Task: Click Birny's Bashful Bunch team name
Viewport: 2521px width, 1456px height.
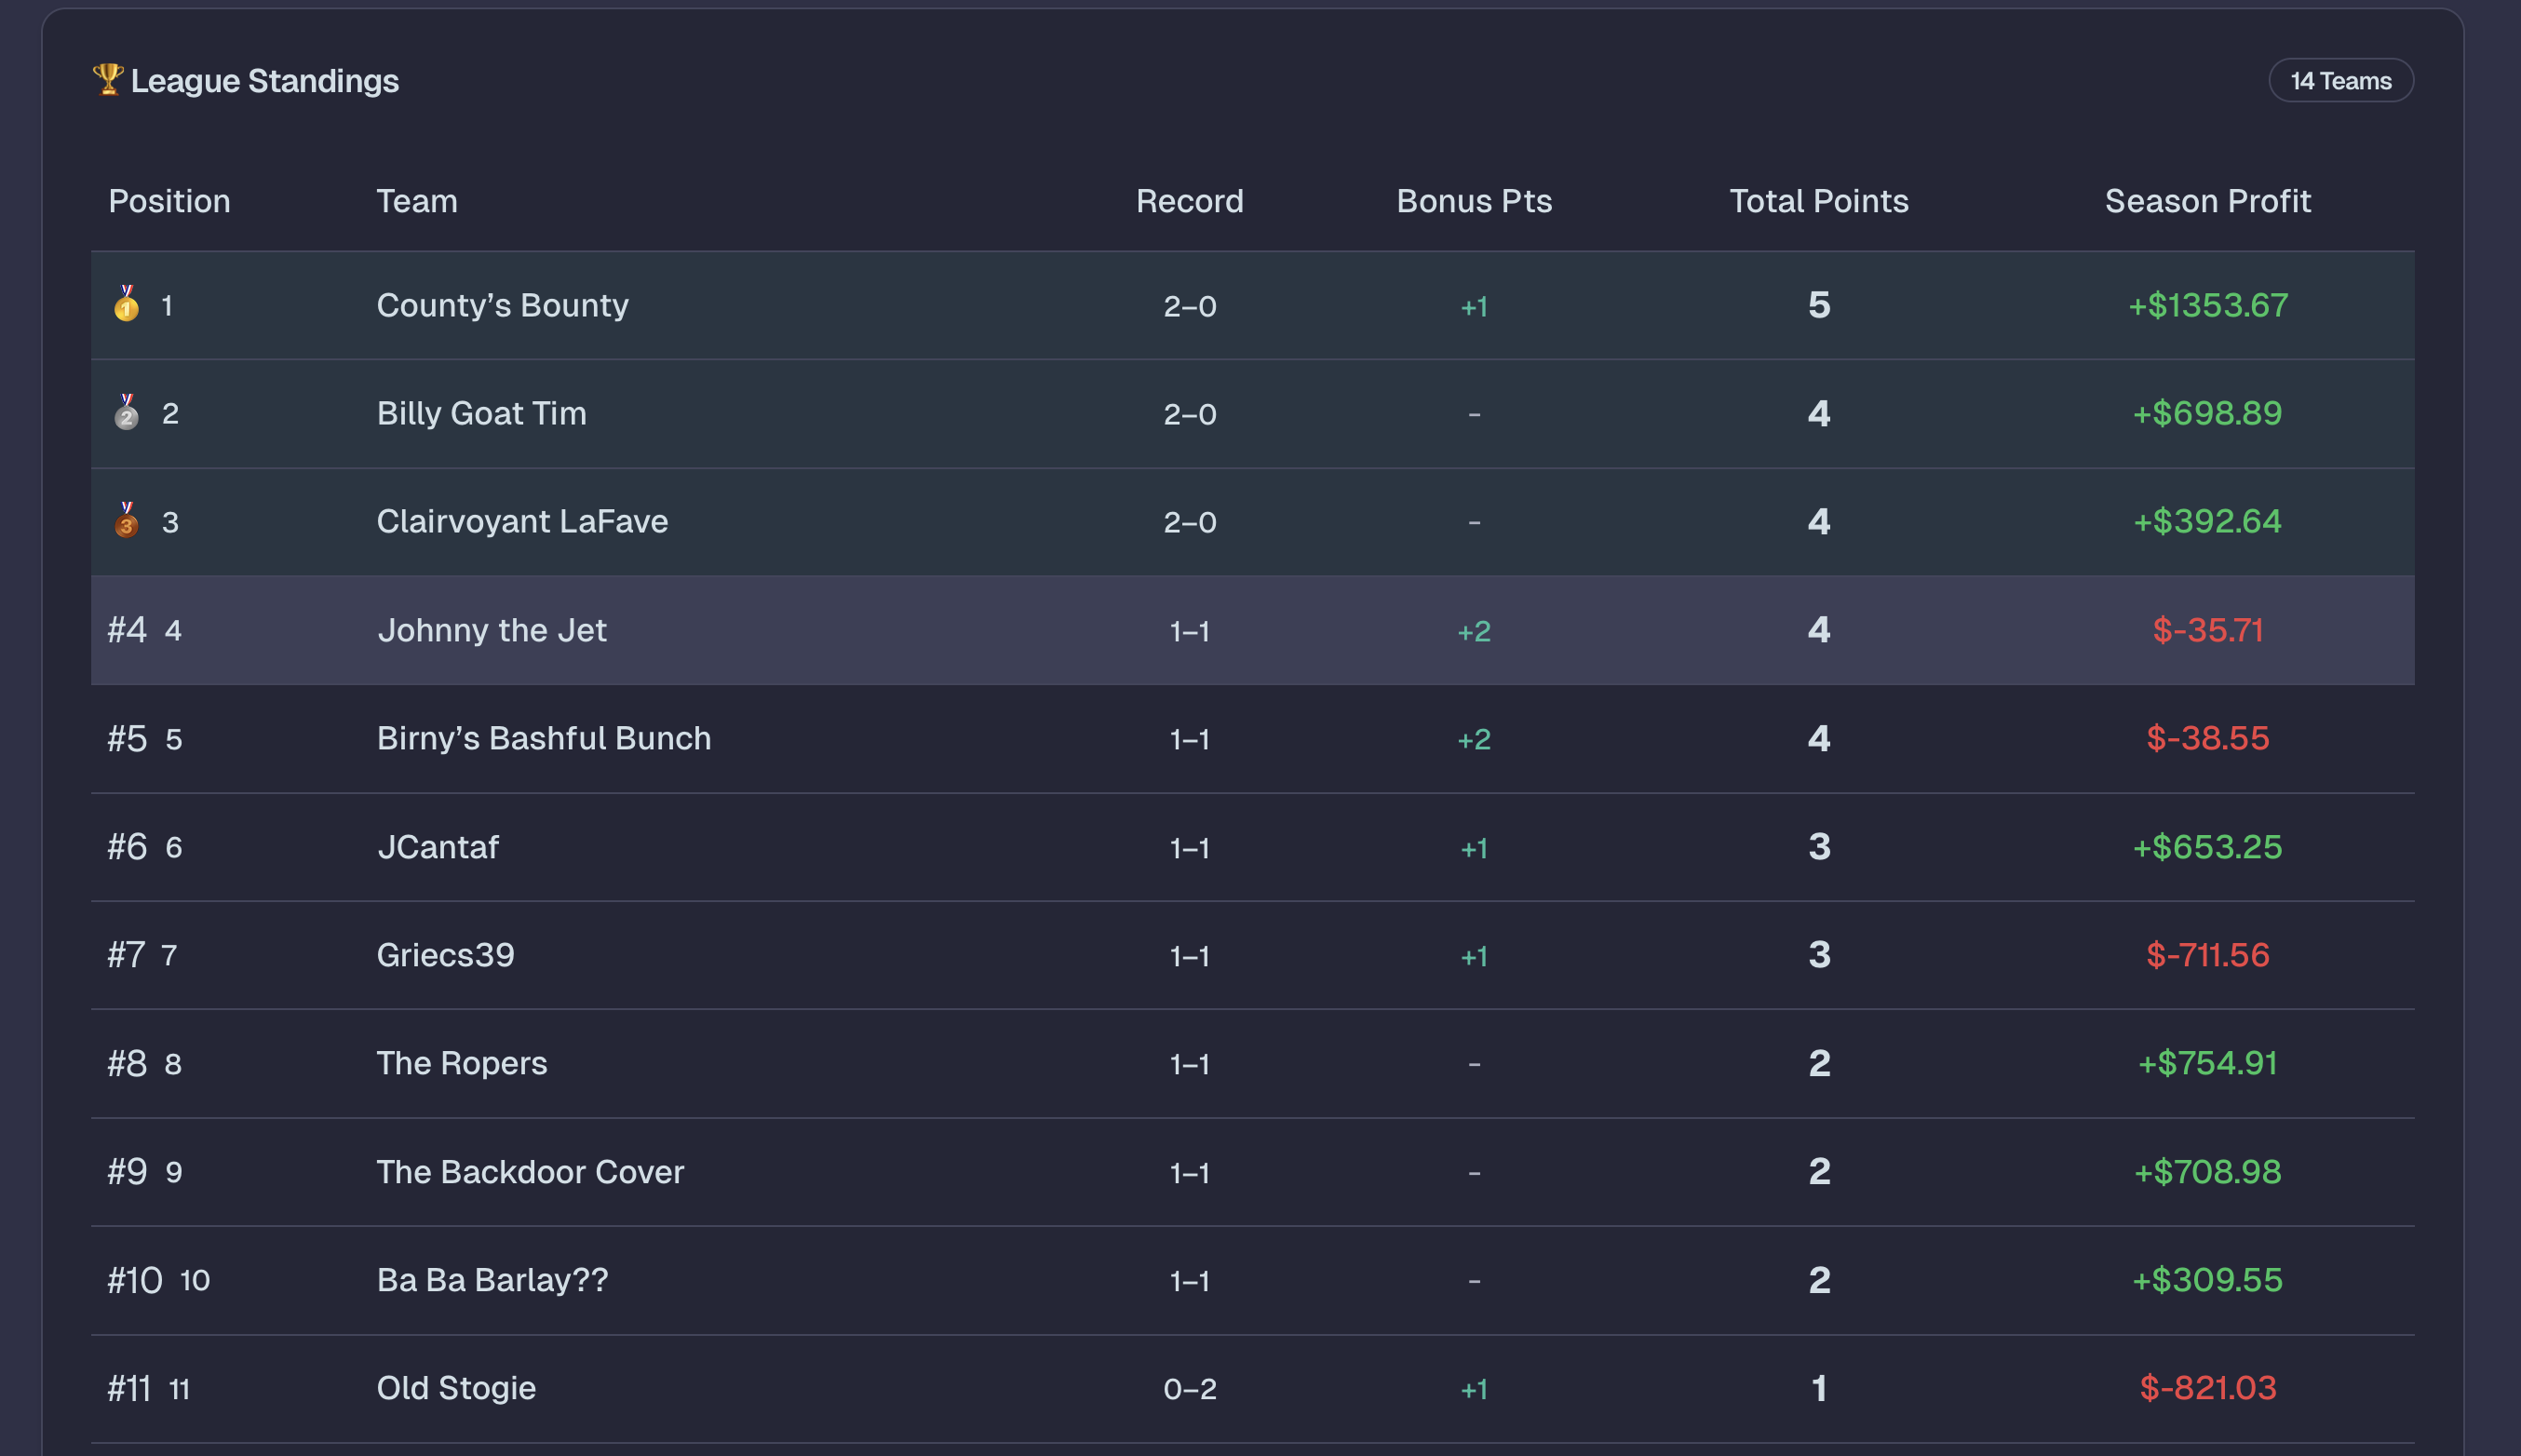Action: coord(543,738)
